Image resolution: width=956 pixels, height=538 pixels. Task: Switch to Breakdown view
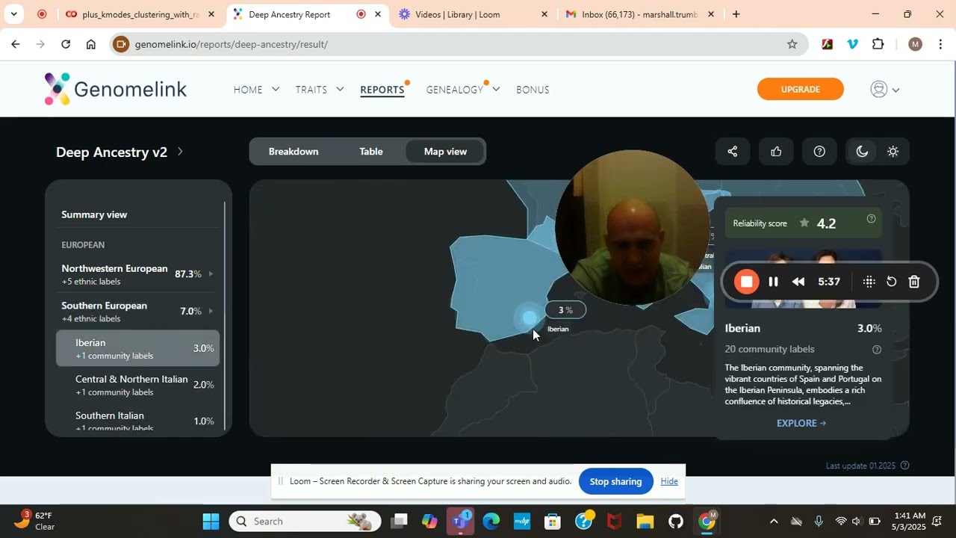click(x=294, y=152)
